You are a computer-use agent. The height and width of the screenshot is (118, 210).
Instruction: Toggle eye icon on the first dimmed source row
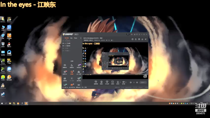pos(63,41)
